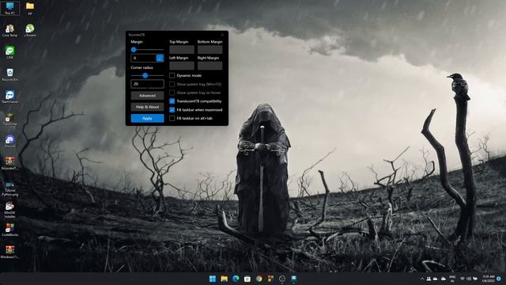Viewport: 506px width, 285px height.
Task: Launch Microsoft Edge from the taskbar
Action: click(236, 279)
